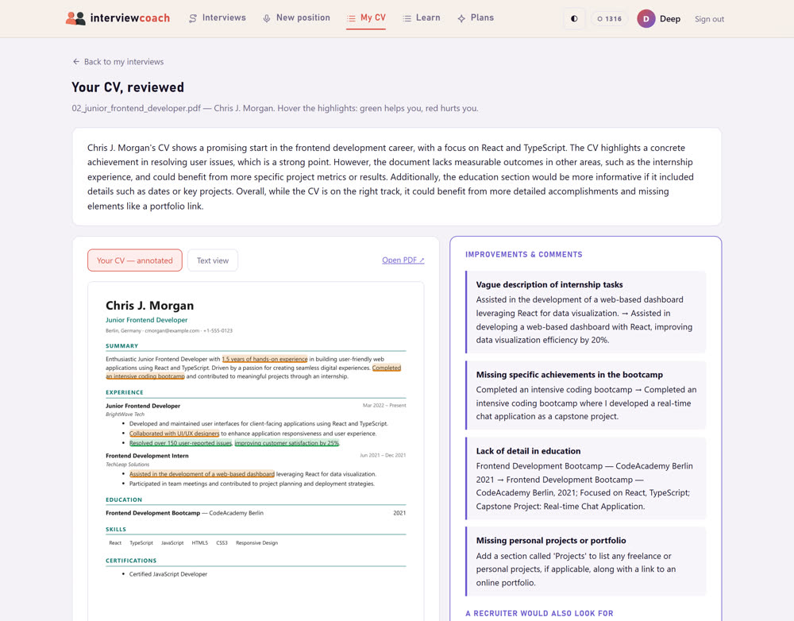Open 'Vague description of internship tasks' comment card
Viewport: 794px width, 621px height.
click(585, 312)
